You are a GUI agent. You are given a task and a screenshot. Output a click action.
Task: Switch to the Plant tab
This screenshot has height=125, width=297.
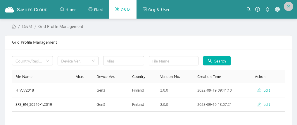[96, 10]
